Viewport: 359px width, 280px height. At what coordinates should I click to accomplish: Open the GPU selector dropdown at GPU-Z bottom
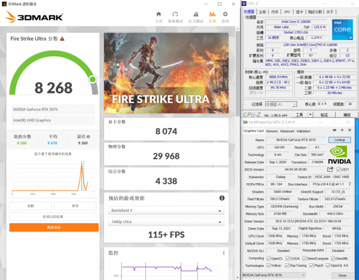click(274, 275)
